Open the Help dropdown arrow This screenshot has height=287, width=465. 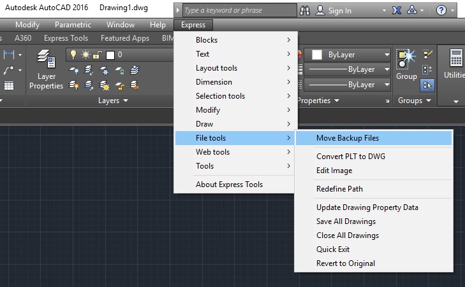coord(452,10)
